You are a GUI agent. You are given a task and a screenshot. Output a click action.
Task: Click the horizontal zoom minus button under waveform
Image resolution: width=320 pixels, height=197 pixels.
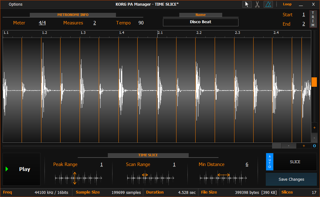[x=289, y=146]
